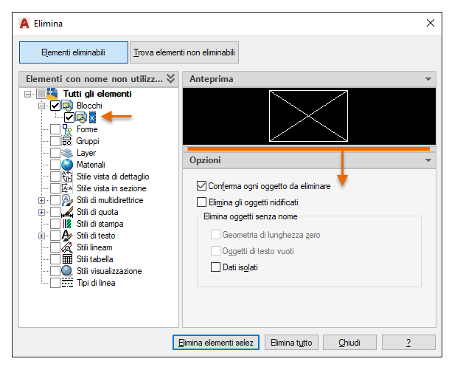Check the Forme checkbox
This screenshot has height=370, width=449.
pos(55,129)
